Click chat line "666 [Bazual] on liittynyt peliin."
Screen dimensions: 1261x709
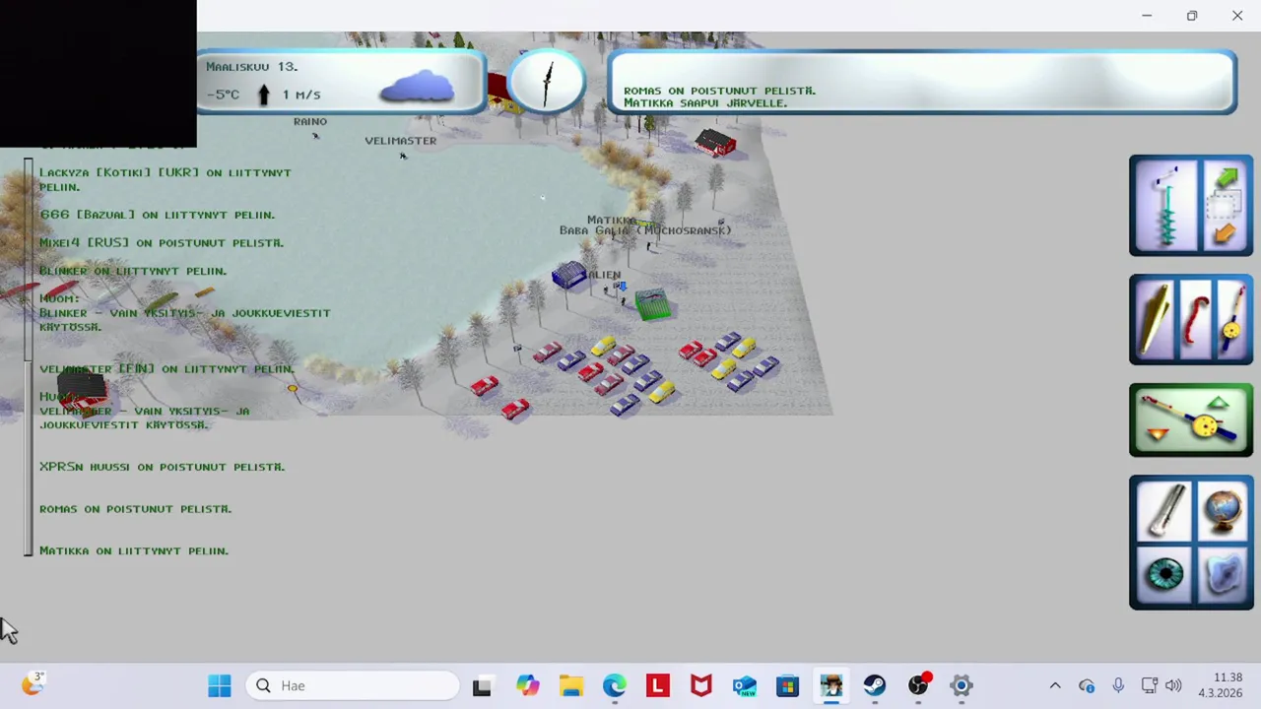[158, 215]
